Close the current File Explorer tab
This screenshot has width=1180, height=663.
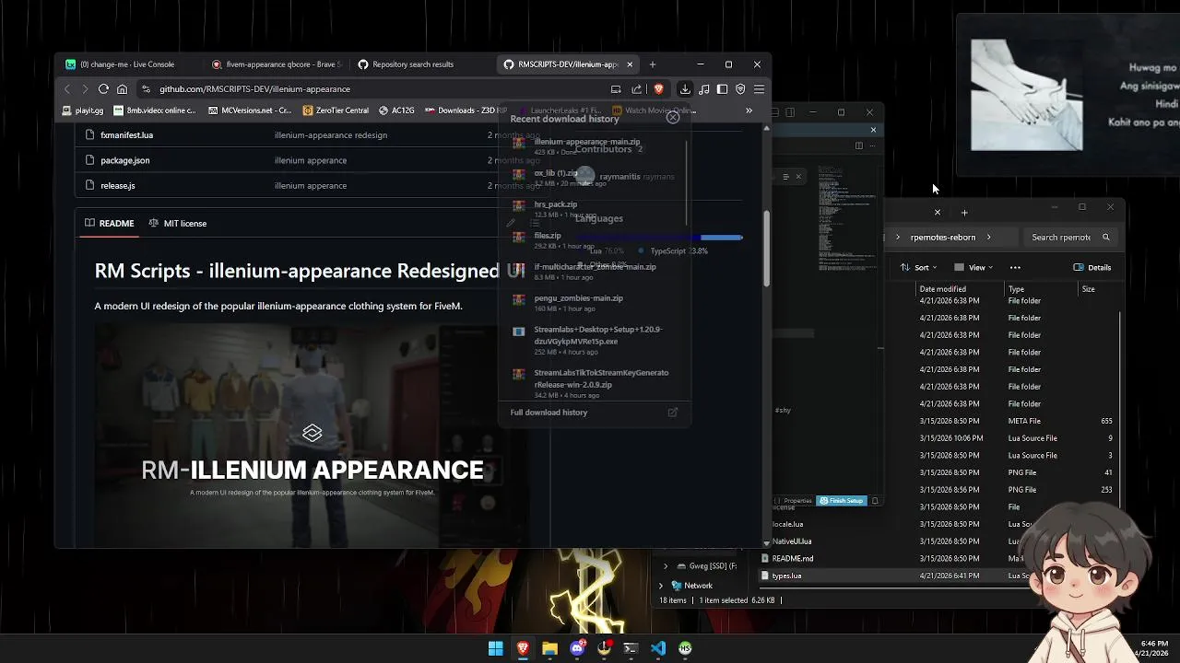point(938,213)
